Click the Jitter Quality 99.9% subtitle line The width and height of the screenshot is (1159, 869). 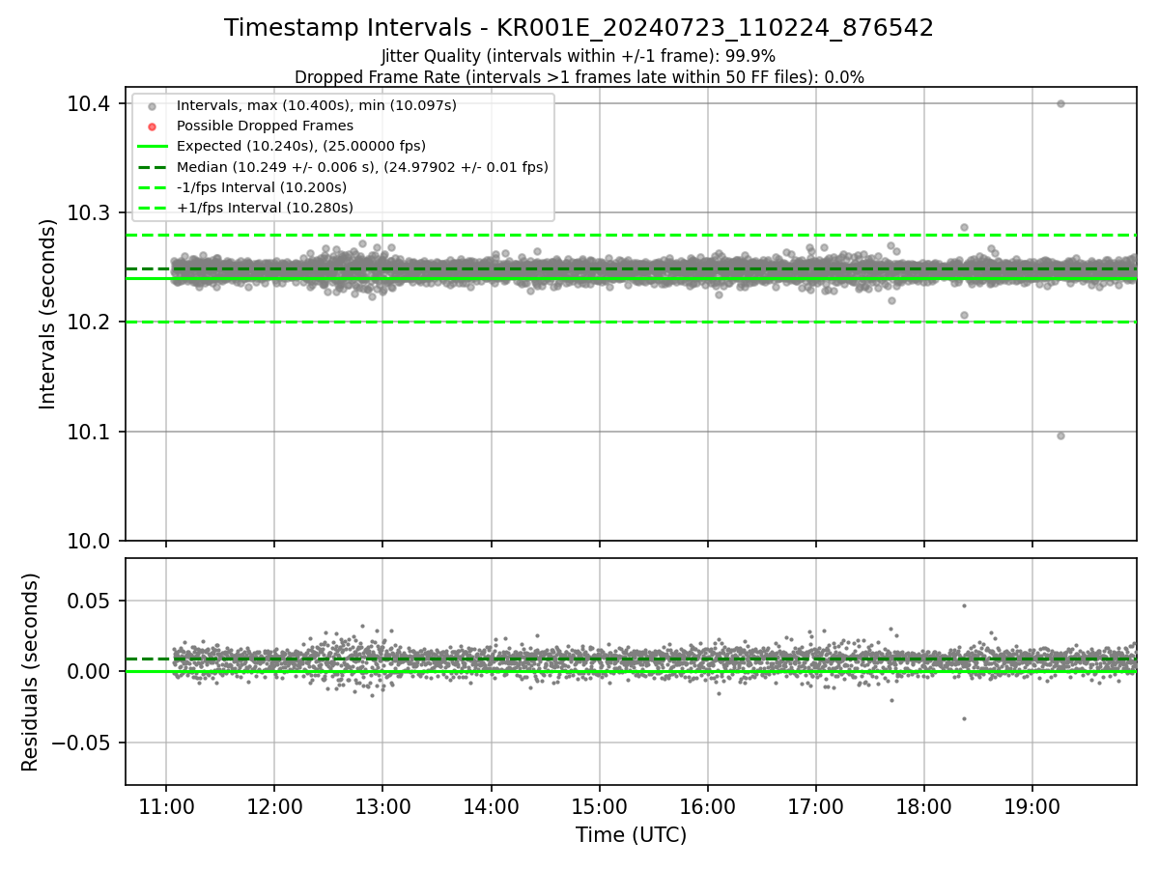(x=579, y=56)
